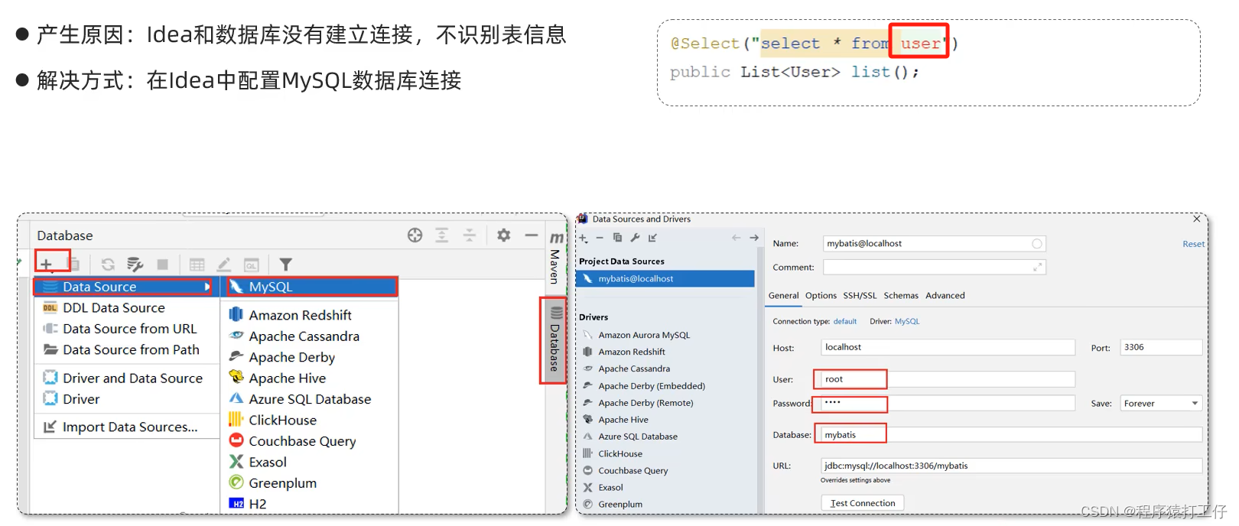Switch to the Advanced tab
Image resolution: width=1239 pixels, height=526 pixels.
click(x=945, y=296)
